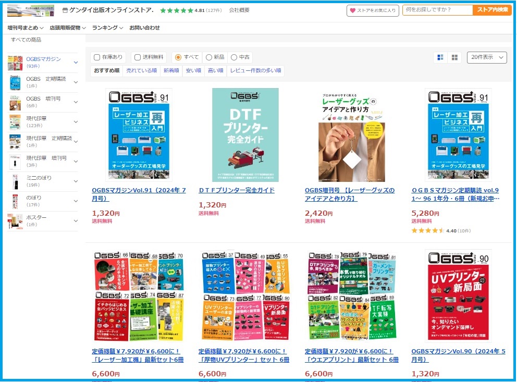Open OGBSマガジンVol.91 cover thumbnail

coord(139,135)
